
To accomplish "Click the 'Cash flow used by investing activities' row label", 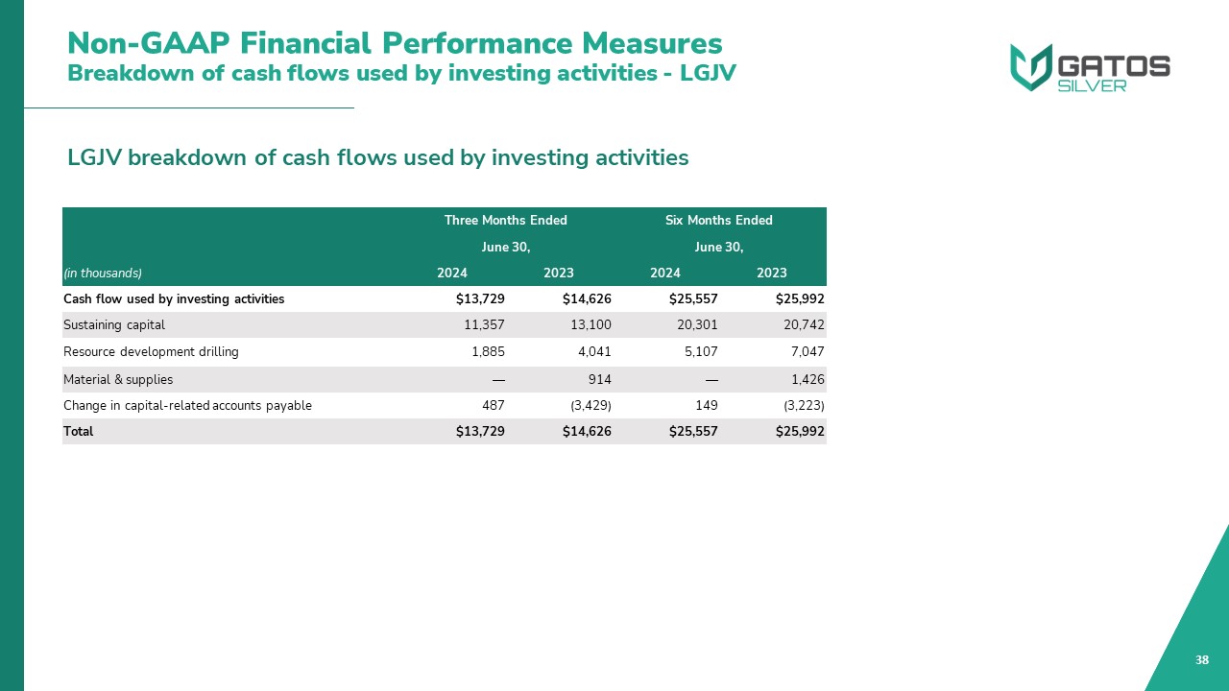I will [x=174, y=299].
